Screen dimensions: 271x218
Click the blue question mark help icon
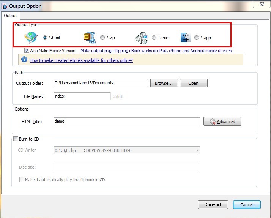pos(24,60)
